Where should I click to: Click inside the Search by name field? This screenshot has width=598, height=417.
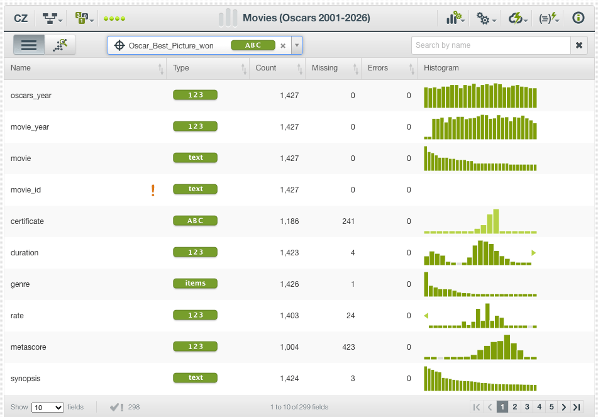490,45
